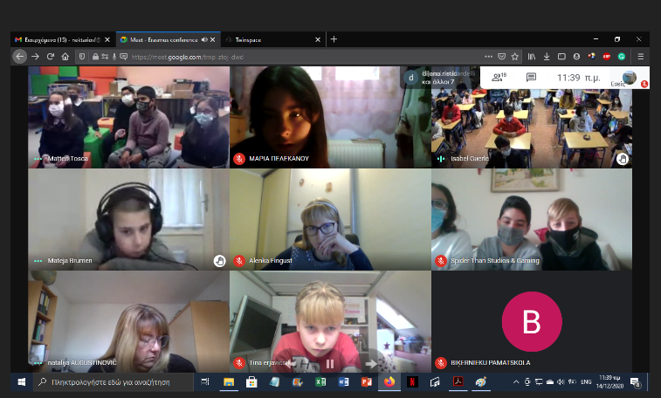This screenshot has width=661, height=398.
Task: Open the Meet chat panel icon
Action: coord(530,77)
